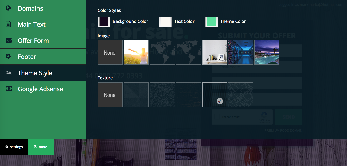Image resolution: width=347 pixels, height=166 pixels.
Task: Open the Theme Color swatch
Action: point(212,22)
